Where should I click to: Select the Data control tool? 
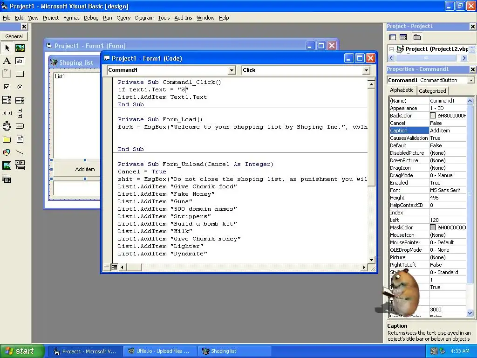coord(20,165)
